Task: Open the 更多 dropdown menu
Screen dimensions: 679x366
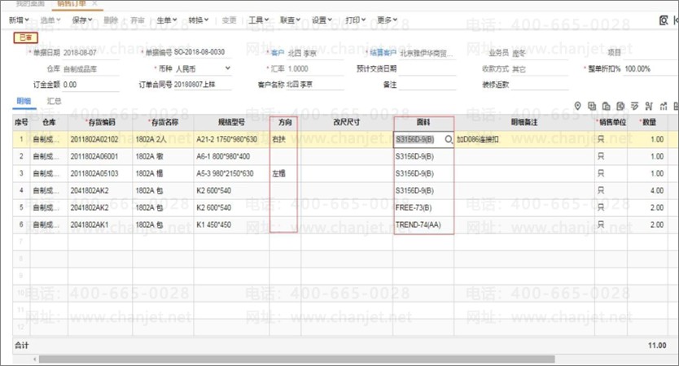Action: (387, 20)
